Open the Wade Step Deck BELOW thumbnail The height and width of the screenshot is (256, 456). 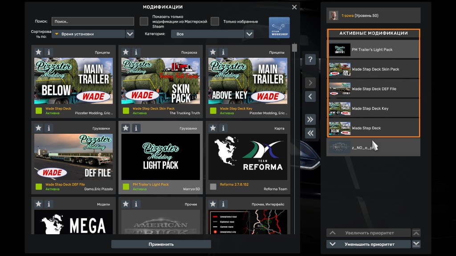coord(73,81)
